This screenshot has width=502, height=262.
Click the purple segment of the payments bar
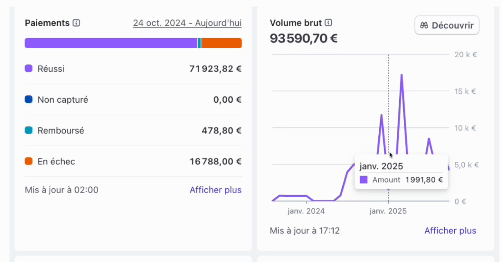point(111,43)
